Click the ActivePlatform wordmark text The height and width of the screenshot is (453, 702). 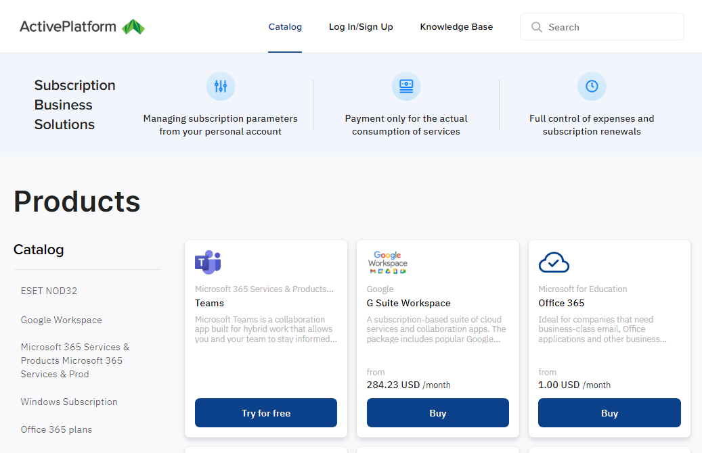click(68, 27)
